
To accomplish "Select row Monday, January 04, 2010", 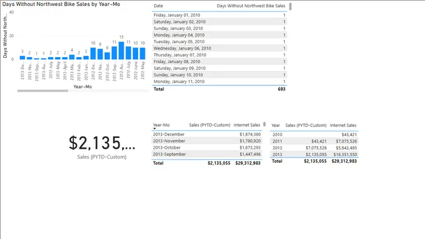I will coord(219,35).
